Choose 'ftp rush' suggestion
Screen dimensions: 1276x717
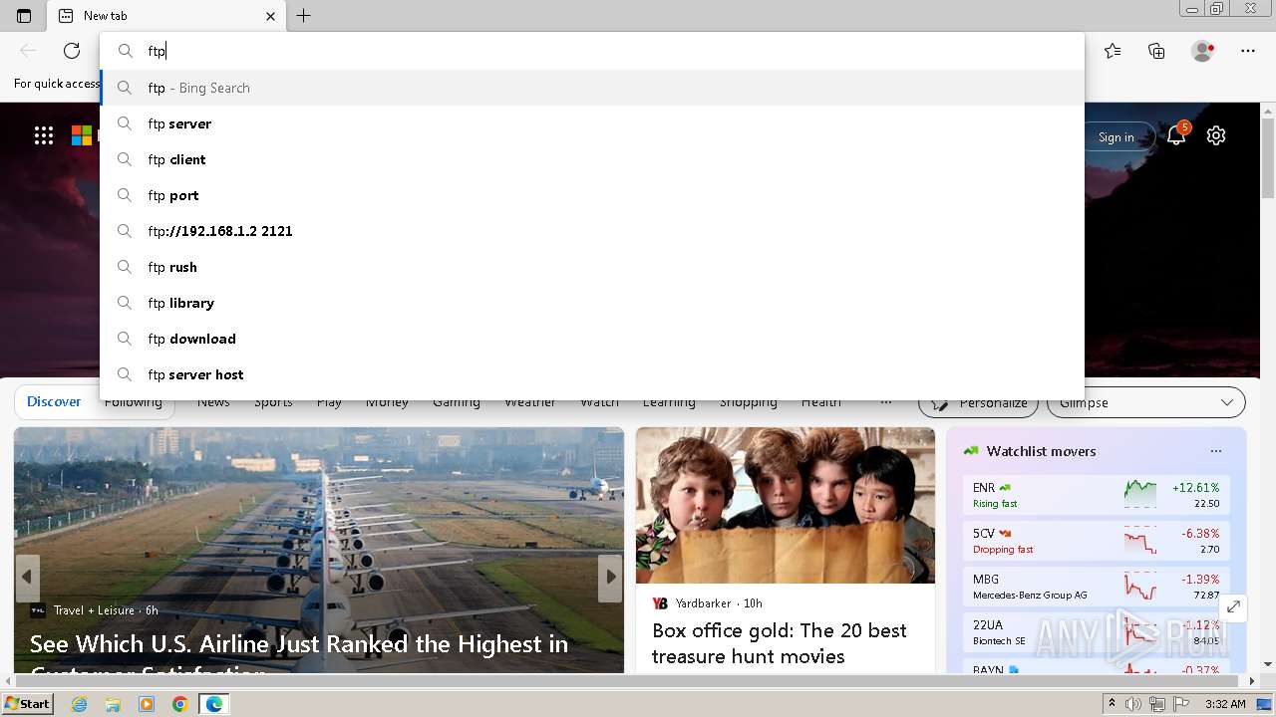pyautogui.click(x=592, y=267)
